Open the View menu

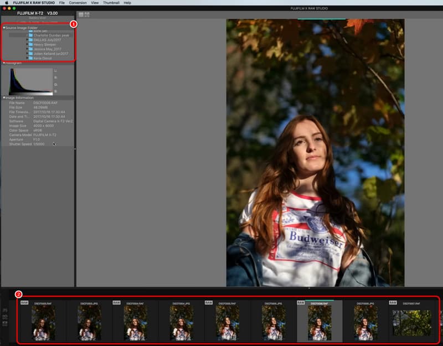(95, 3)
